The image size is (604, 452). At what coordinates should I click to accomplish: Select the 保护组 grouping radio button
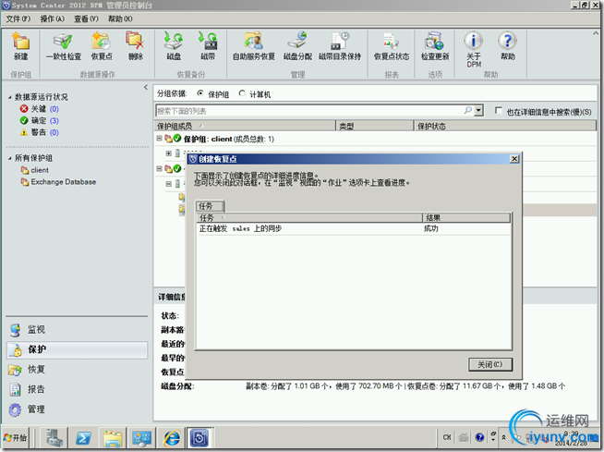point(200,93)
